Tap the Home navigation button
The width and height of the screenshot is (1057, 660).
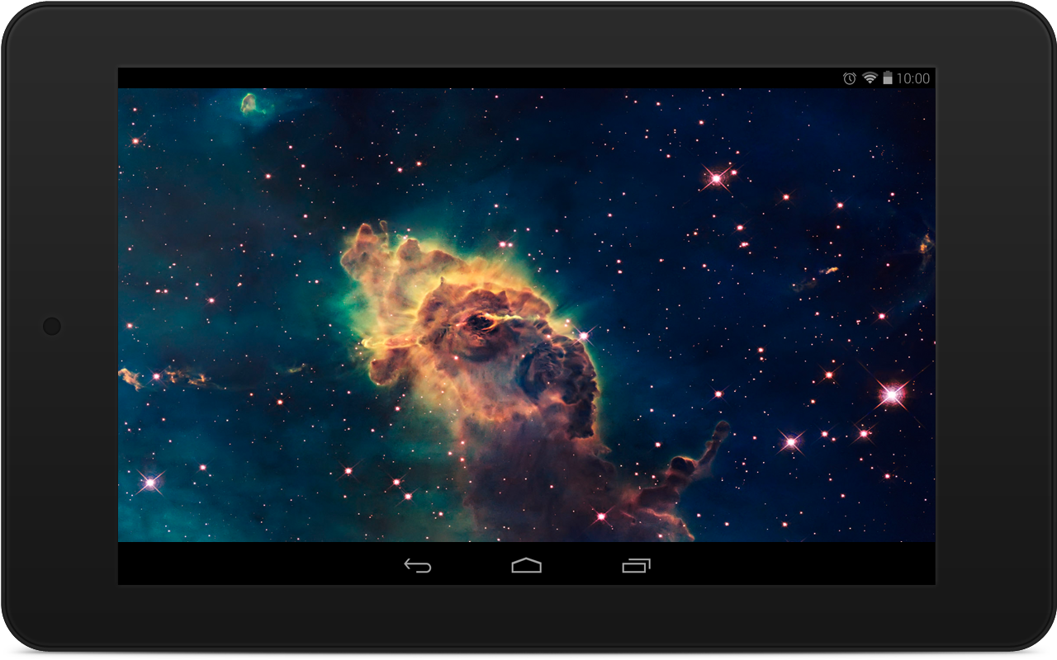click(x=526, y=565)
